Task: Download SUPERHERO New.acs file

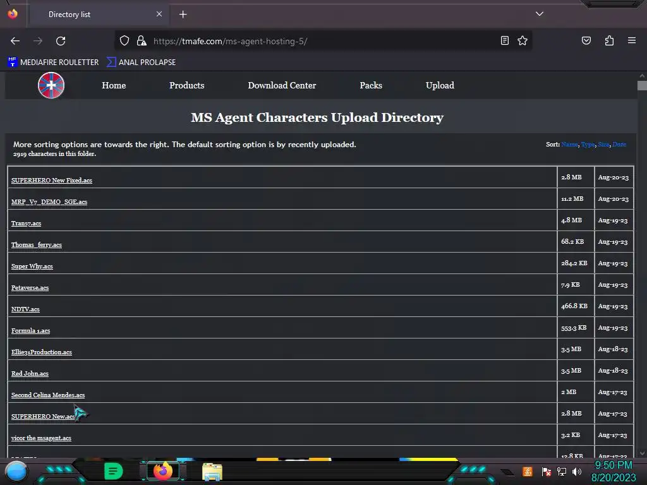Action: point(43,416)
